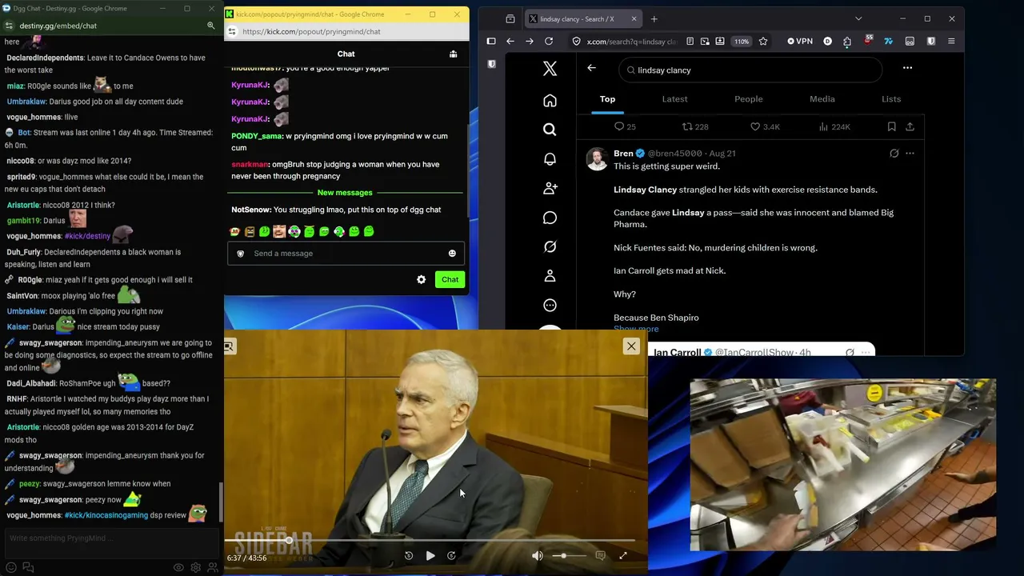Open the tab list dropdown chevron

pos(858,18)
